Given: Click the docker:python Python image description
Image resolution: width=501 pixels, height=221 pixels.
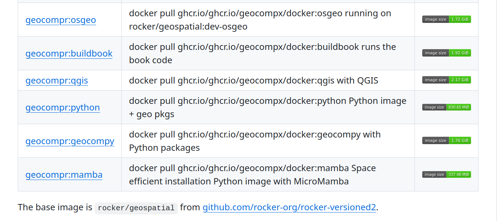Looking at the screenshot, I should [267, 107].
